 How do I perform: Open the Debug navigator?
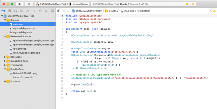click(40, 11)
